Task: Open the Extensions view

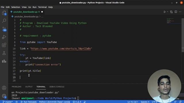Action: click(4, 45)
